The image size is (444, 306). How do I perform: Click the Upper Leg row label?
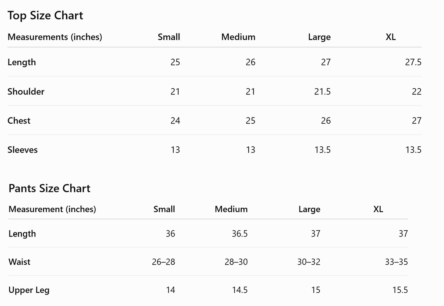(29, 290)
